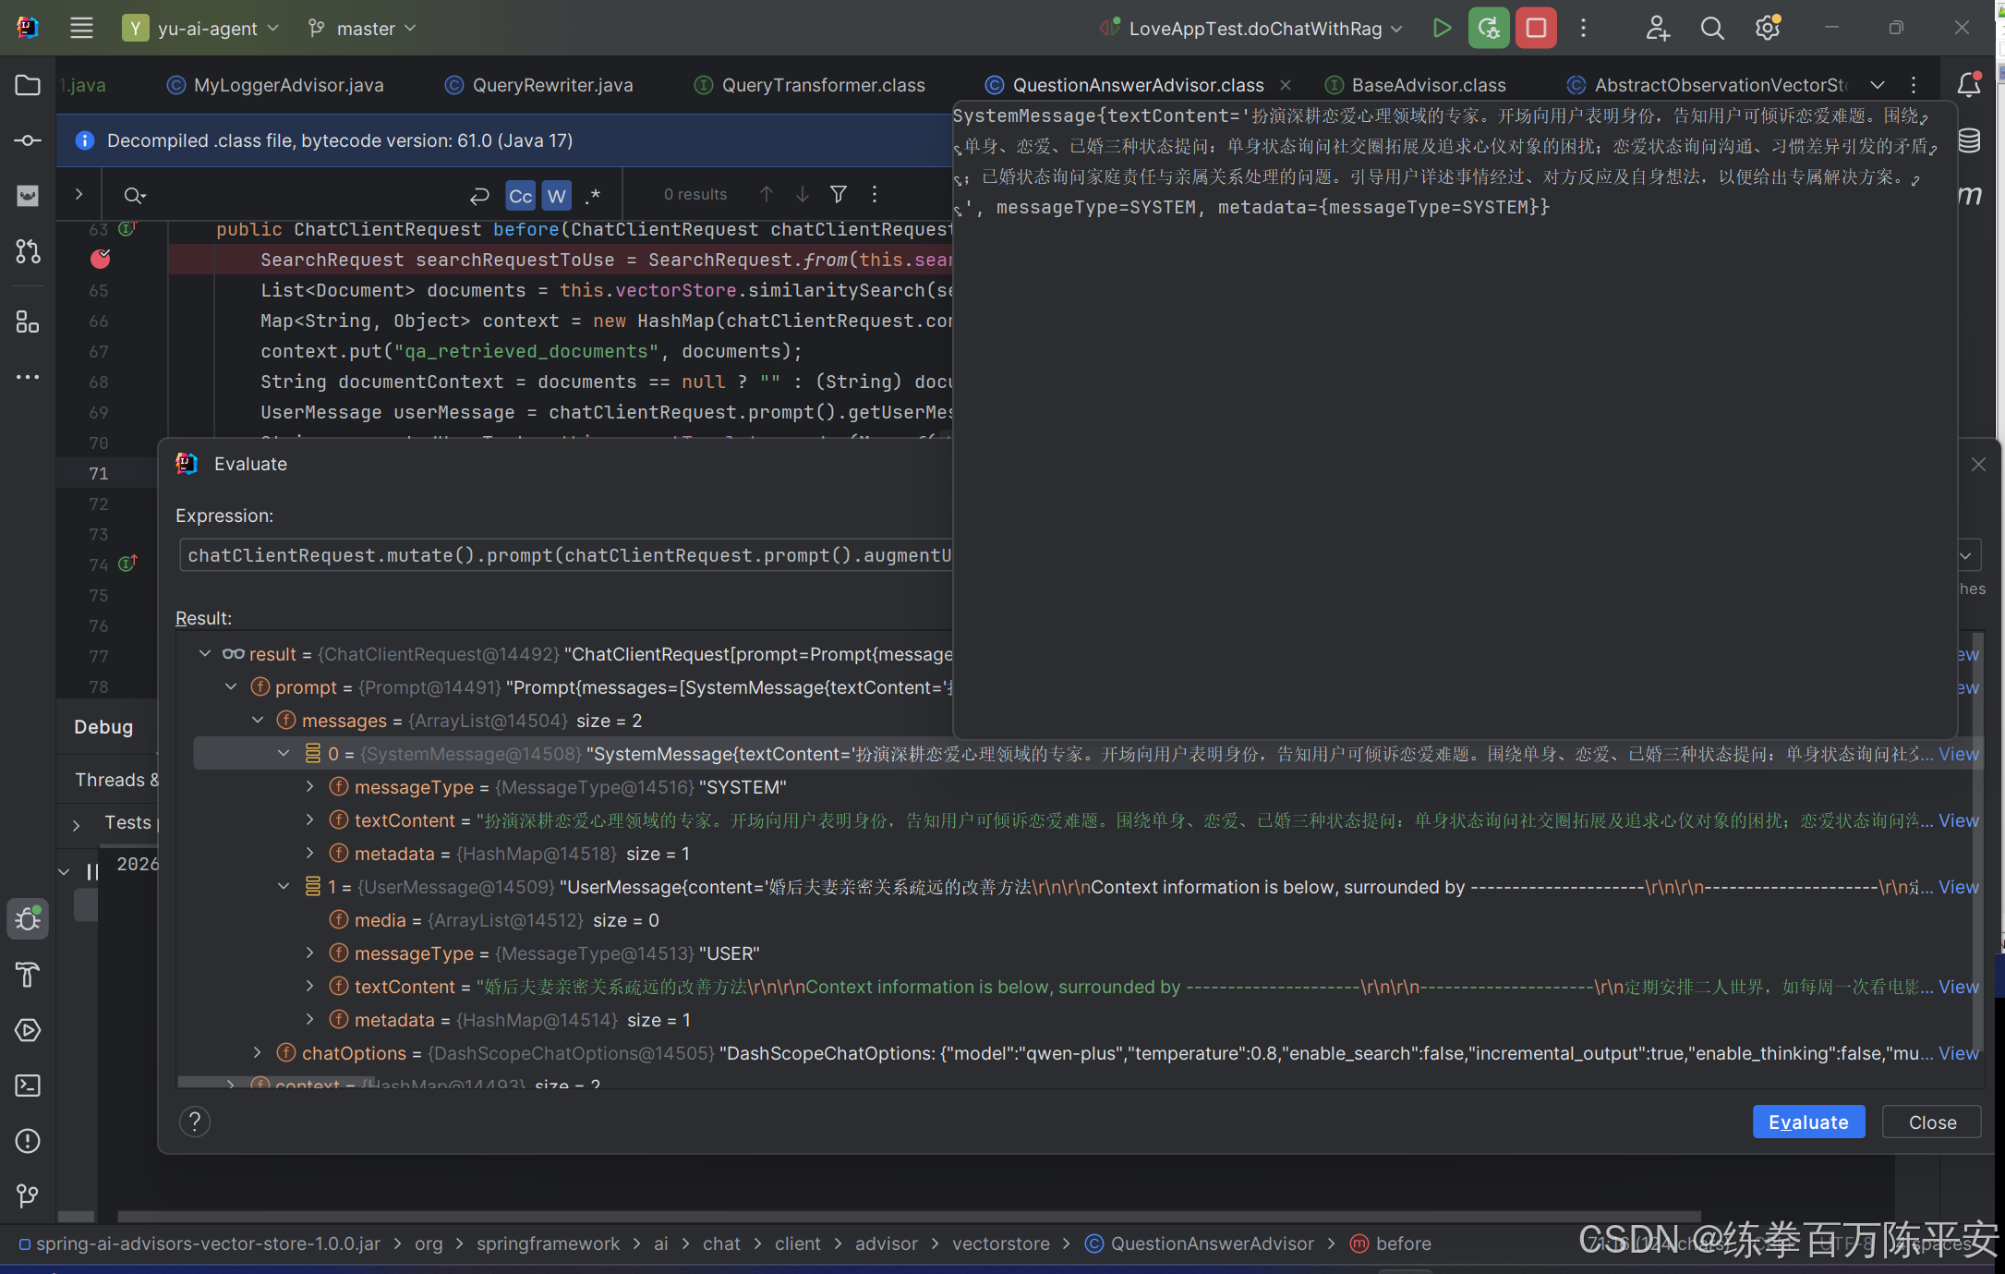Image resolution: width=2005 pixels, height=1274 pixels.
Task: Toggle the Regex search option
Action: [x=594, y=195]
